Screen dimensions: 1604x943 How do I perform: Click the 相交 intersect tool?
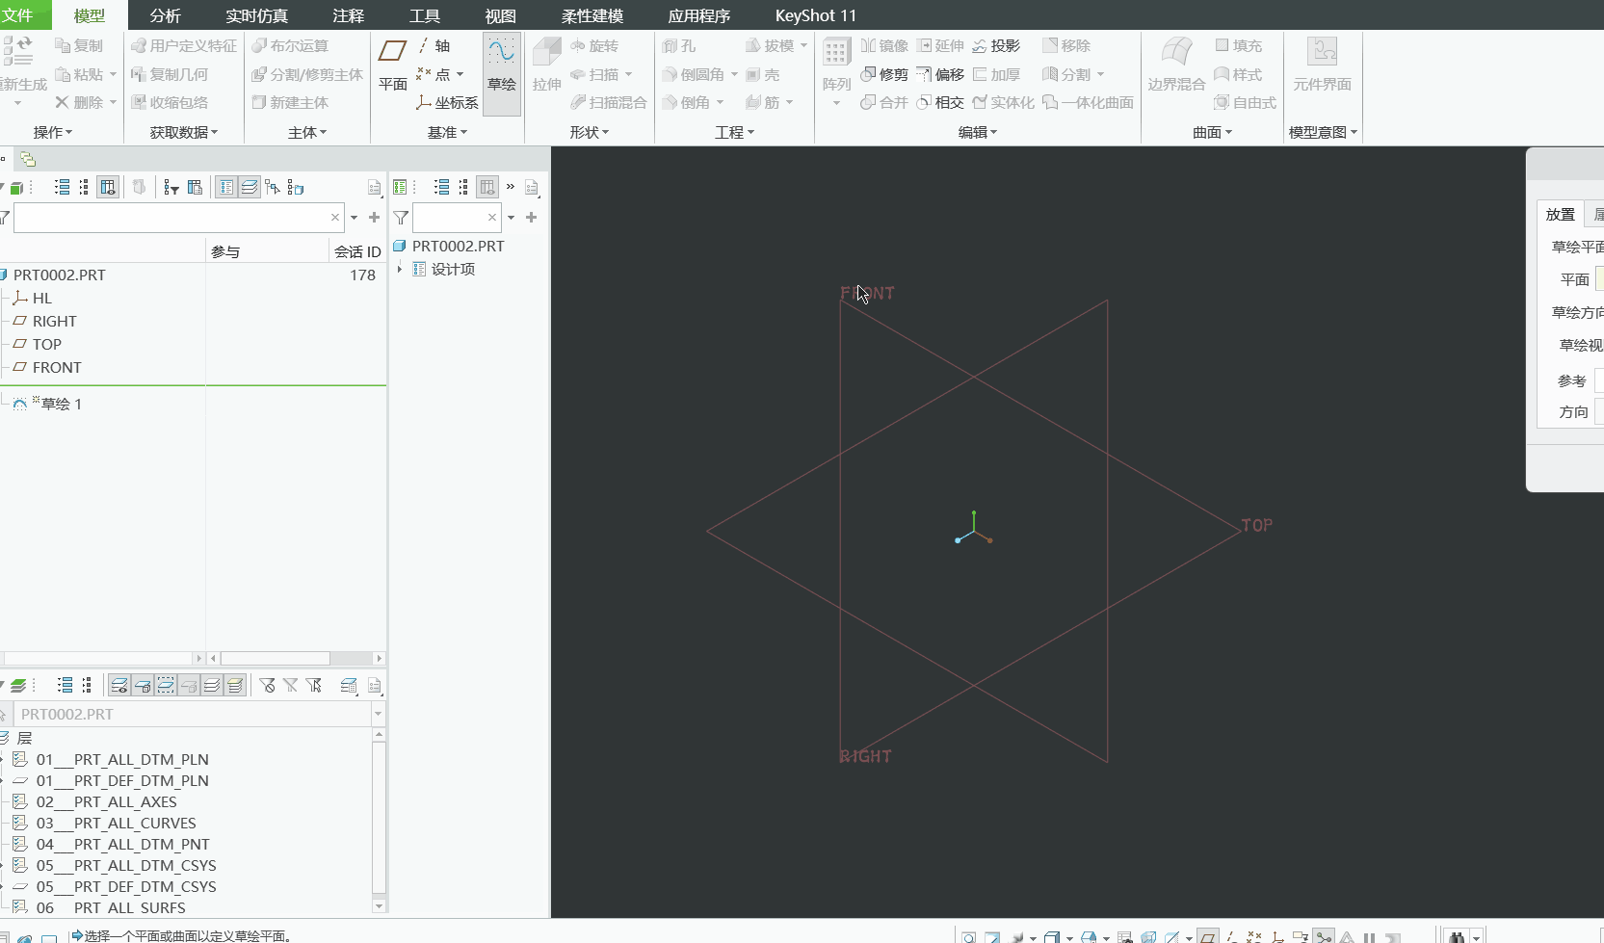(x=940, y=102)
